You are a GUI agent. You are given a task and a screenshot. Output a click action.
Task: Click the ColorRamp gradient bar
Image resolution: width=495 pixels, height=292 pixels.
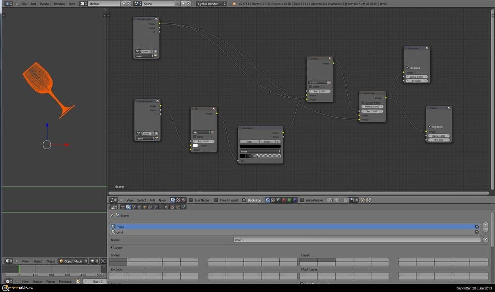coord(260,156)
